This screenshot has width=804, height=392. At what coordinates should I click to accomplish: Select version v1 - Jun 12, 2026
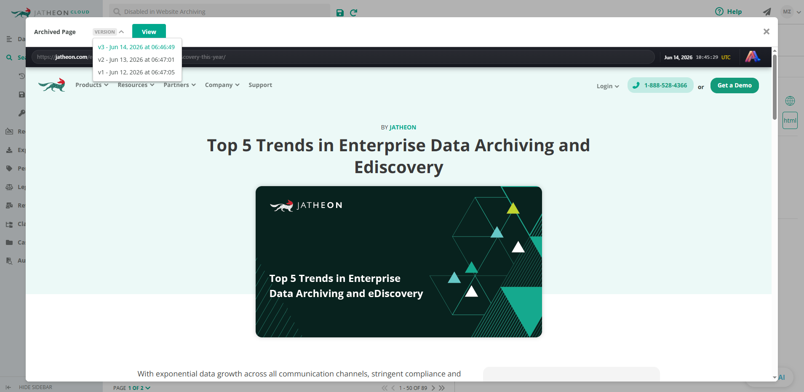(136, 72)
